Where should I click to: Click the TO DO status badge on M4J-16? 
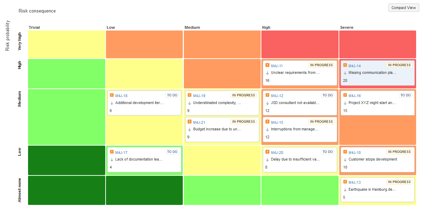(405, 95)
